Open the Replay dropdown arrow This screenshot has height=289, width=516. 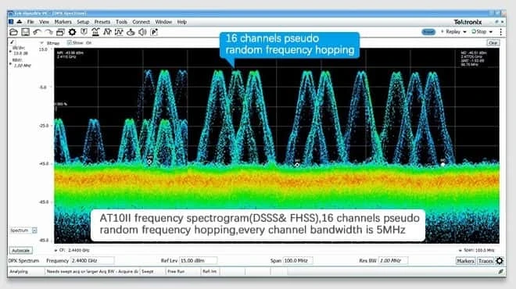pyautogui.click(x=464, y=32)
